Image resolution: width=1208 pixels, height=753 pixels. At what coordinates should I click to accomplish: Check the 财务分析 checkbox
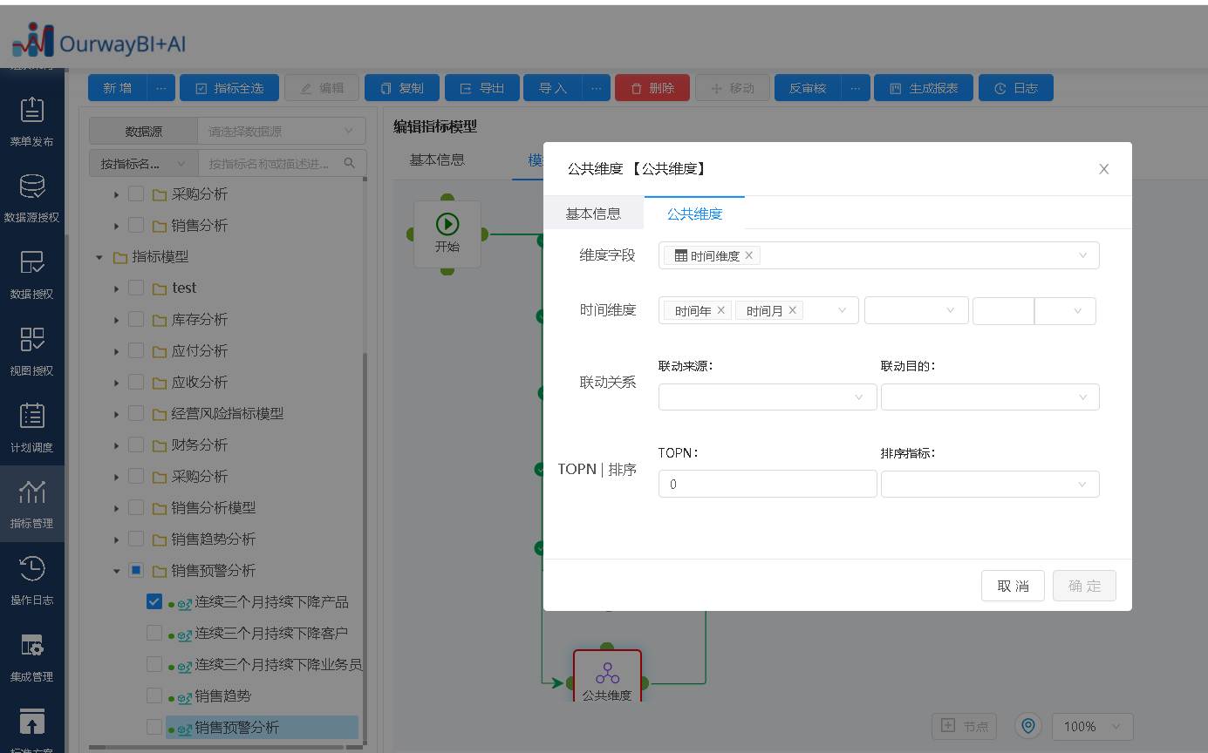pyautogui.click(x=136, y=444)
